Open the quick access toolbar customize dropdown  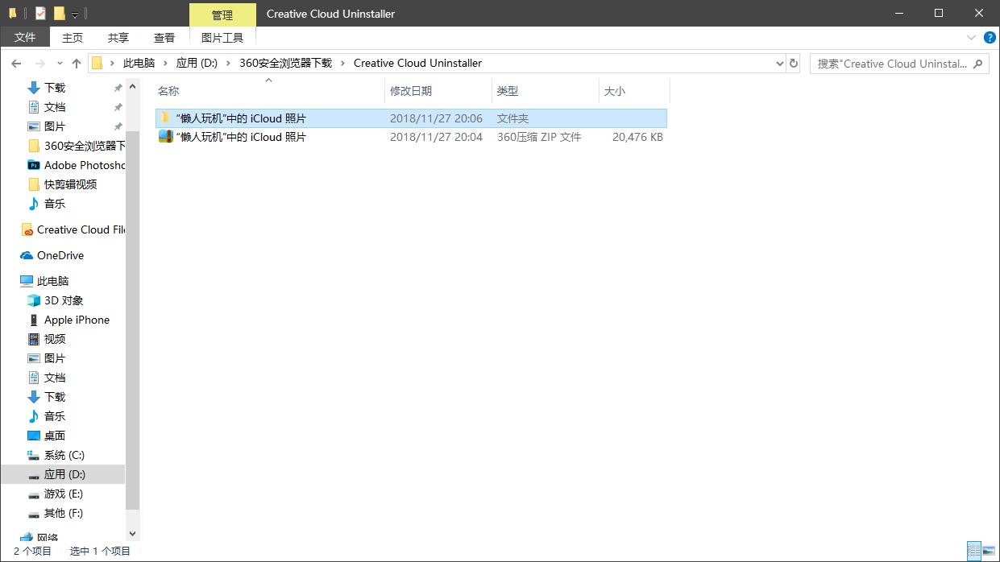(75, 14)
